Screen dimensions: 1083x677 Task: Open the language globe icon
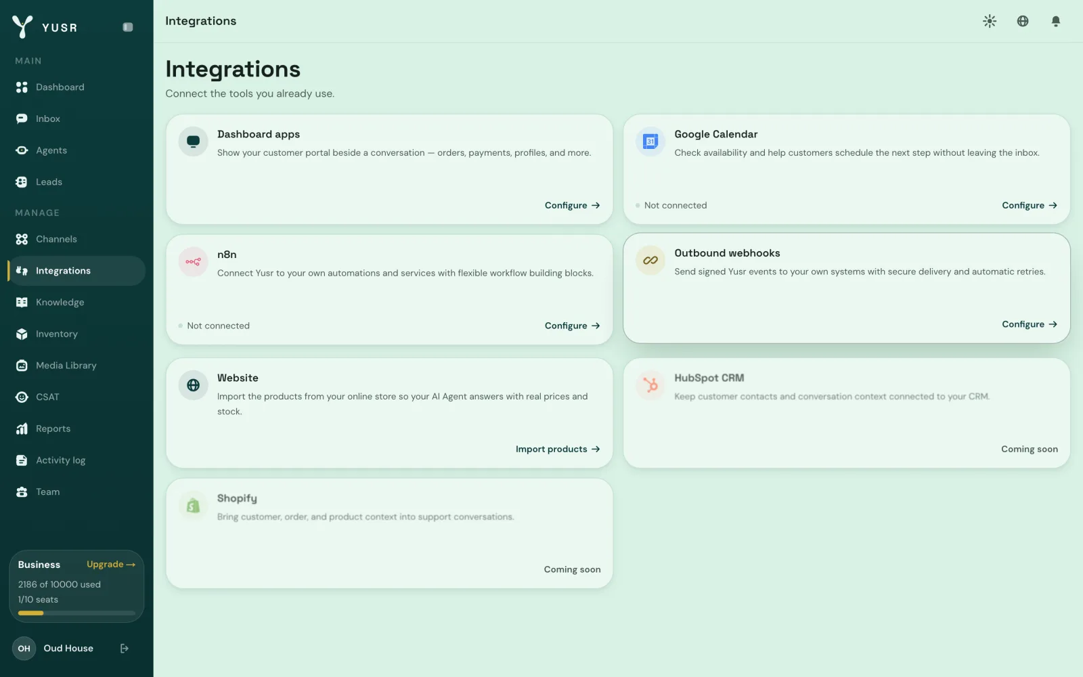[x=1023, y=21]
